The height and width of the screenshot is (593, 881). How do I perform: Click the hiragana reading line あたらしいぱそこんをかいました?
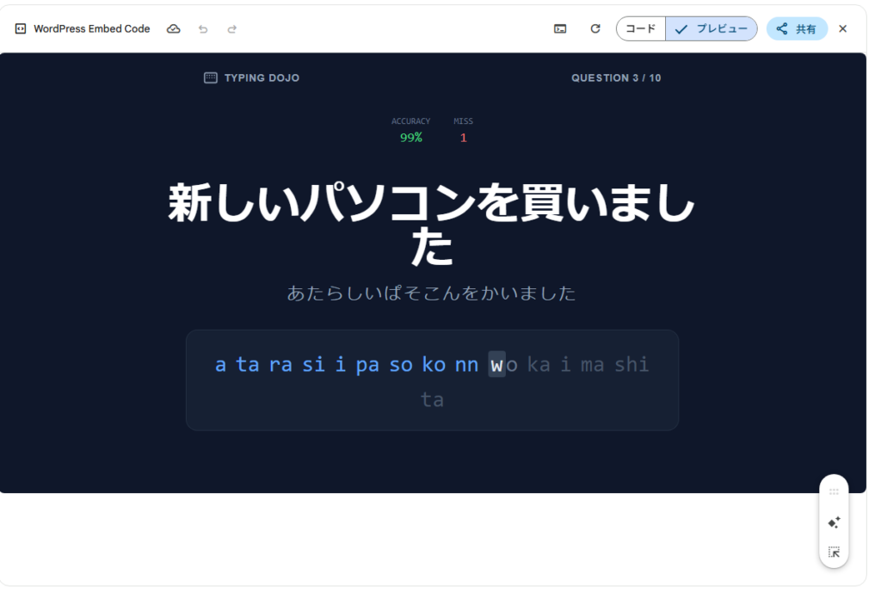[431, 293]
